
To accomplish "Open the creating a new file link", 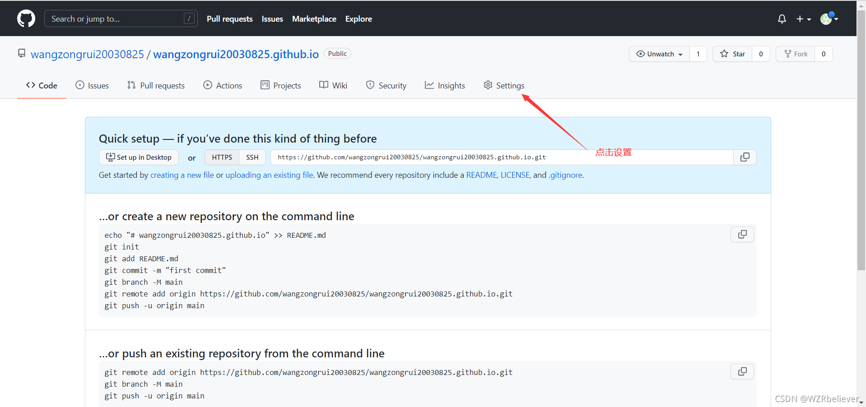I will pyautogui.click(x=182, y=175).
